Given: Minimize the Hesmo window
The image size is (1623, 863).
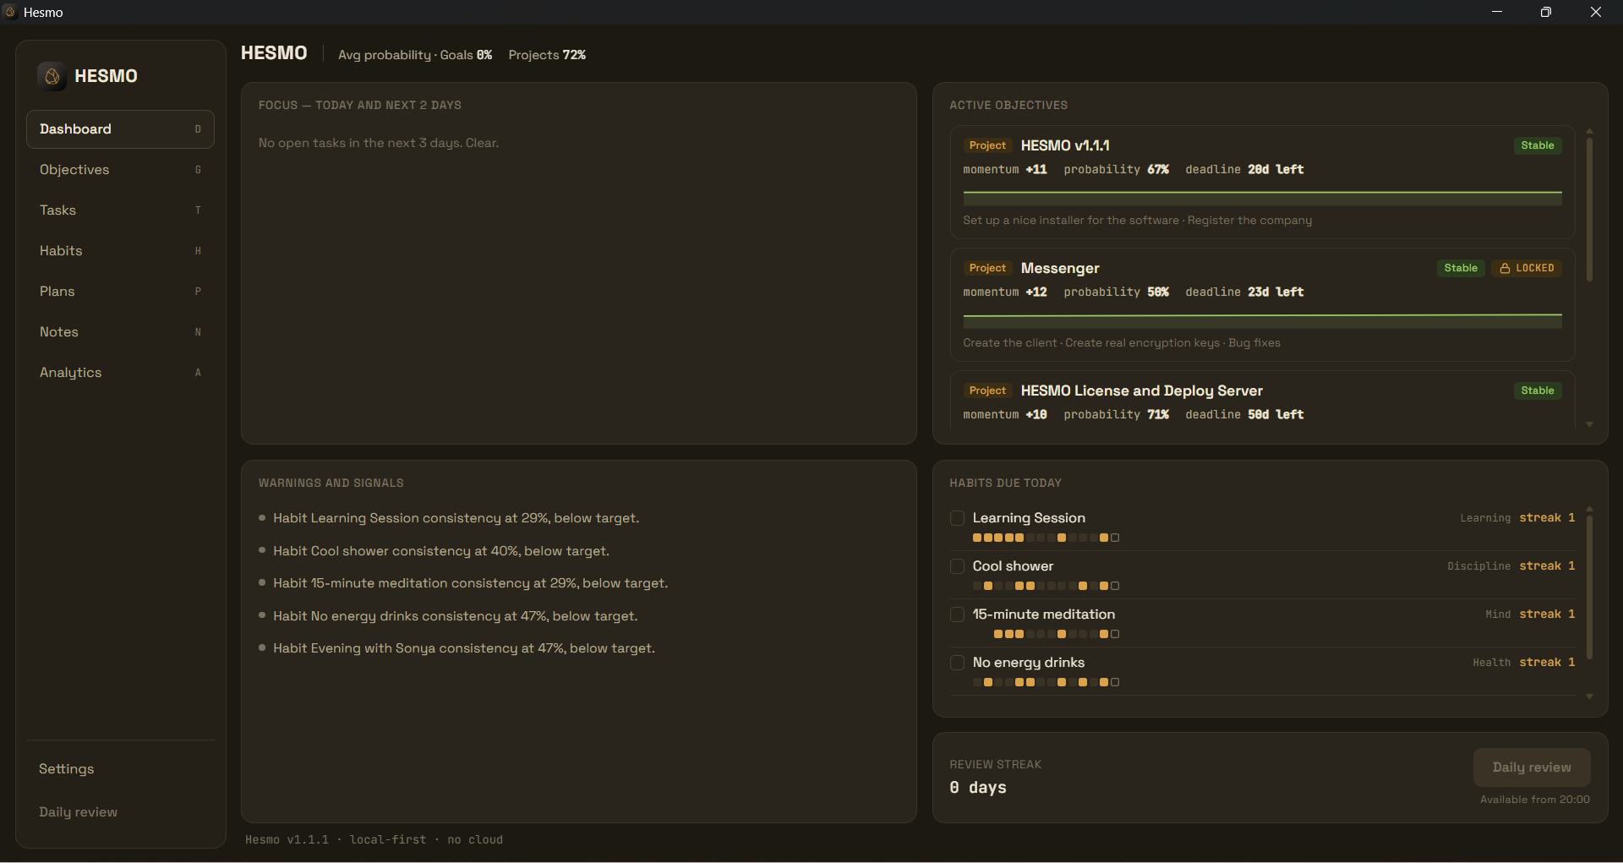Looking at the screenshot, I should click(x=1496, y=12).
